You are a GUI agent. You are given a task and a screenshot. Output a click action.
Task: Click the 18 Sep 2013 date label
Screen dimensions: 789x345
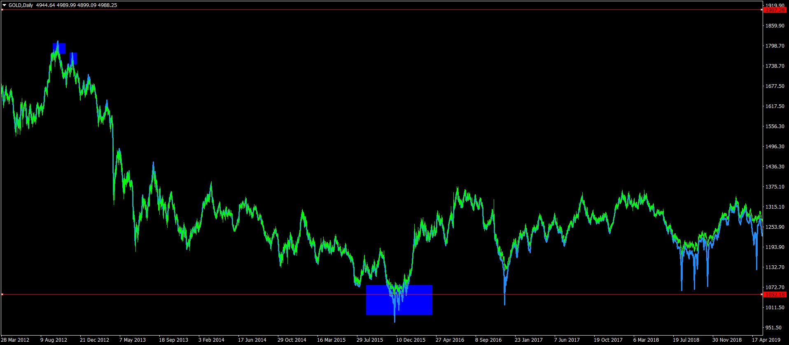[x=173, y=340]
